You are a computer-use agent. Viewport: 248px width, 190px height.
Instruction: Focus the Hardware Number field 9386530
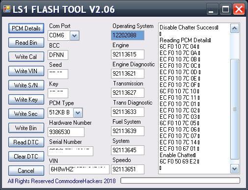pyautogui.click(x=66, y=132)
